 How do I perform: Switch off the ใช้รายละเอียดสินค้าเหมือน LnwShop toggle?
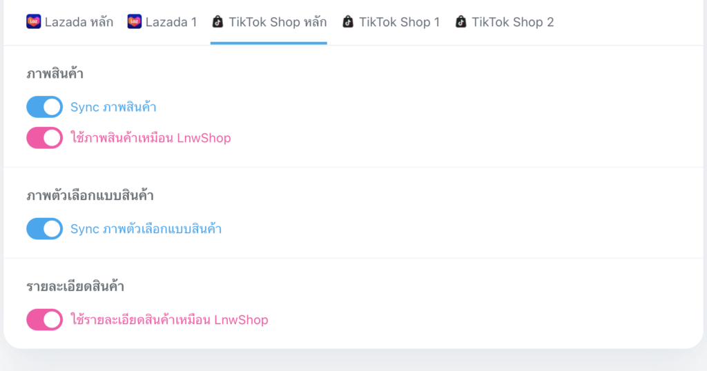coord(44,320)
